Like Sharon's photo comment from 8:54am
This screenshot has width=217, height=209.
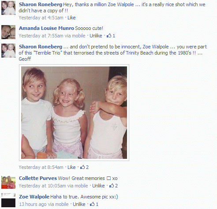[71, 167]
